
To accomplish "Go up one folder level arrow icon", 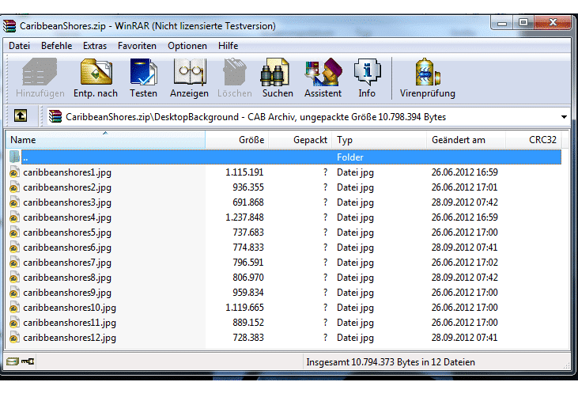I will pos(21,116).
